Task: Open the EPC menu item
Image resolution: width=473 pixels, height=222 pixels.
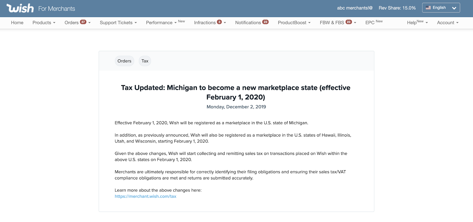Action: [374, 22]
